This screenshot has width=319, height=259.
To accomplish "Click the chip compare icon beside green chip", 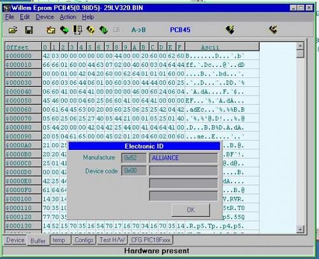I will pos(78,30).
